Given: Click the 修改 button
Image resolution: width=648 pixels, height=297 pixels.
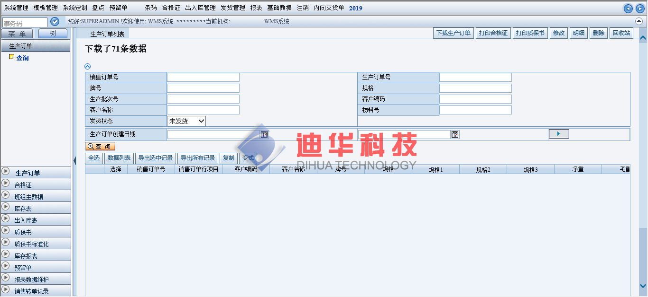Looking at the screenshot, I should (x=559, y=33).
